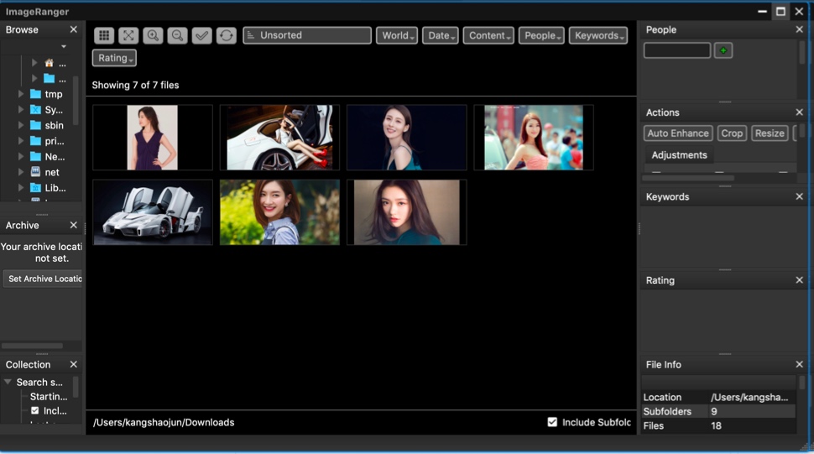This screenshot has width=814, height=454.
Task: Click the Archive panel horizontal scrollbar
Action: pos(32,346)
